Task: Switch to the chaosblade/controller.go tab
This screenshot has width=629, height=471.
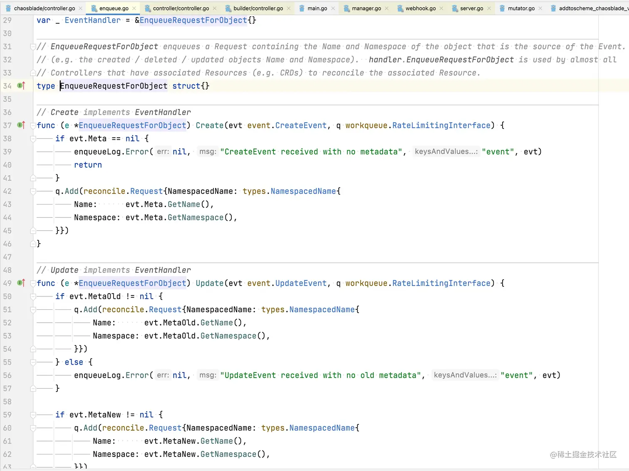Action: tap(44, 8)
